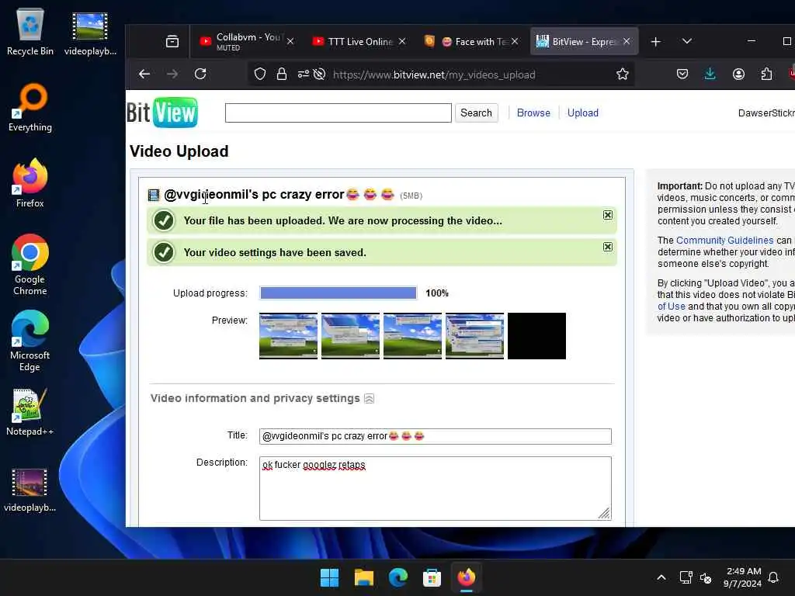Show hidden icons with the tray chevron
The height and width of the screenshot is (596, 795).
[x=661, y=577]
